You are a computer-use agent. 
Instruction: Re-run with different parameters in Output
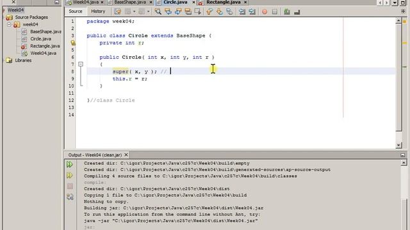pyautogui.click(x=70, y=175)
